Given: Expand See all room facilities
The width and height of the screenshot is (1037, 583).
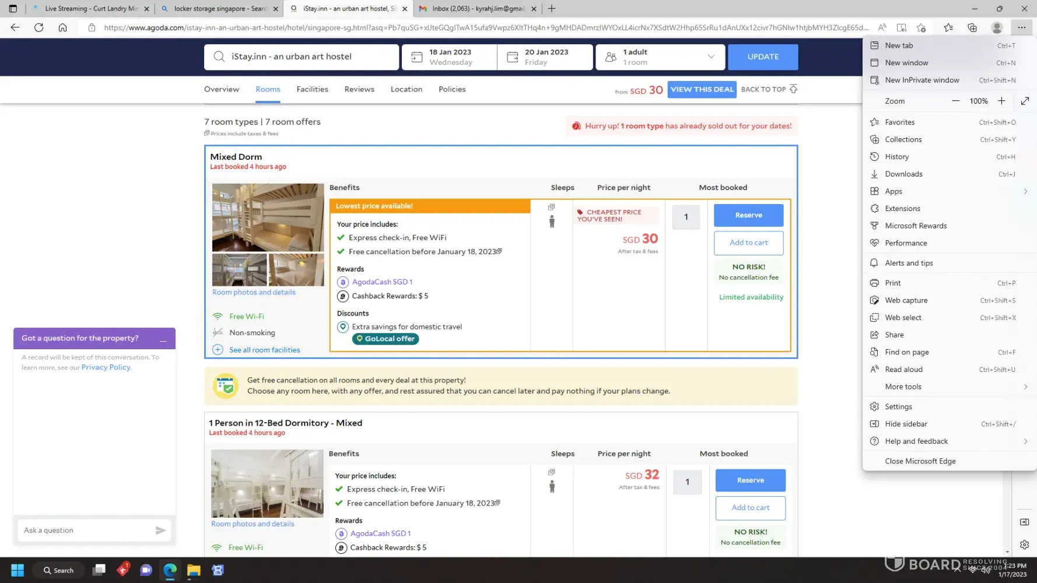Looking at the screenshot, I should tap(264, 350).
